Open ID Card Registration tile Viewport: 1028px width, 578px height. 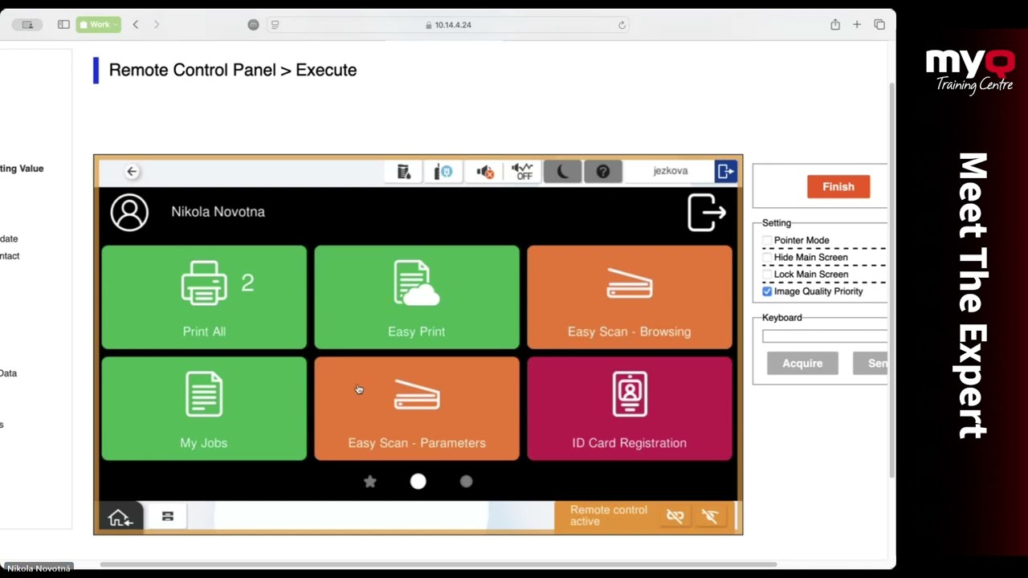click(x=629, y=409)
